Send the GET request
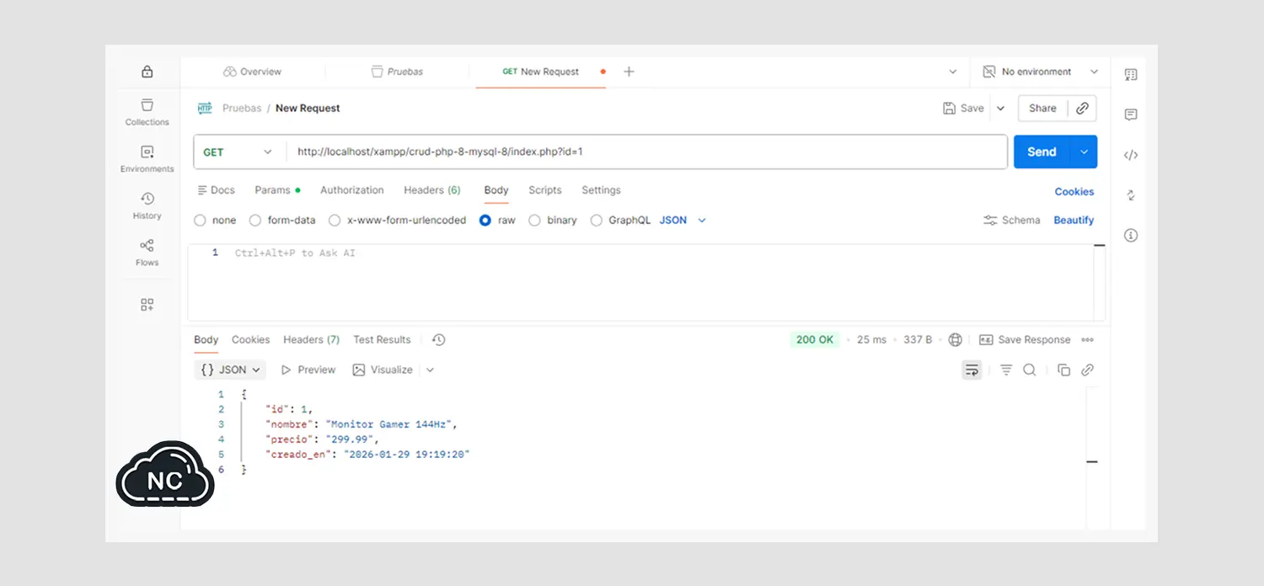The image size is (1264, 586). point(1042,152)
